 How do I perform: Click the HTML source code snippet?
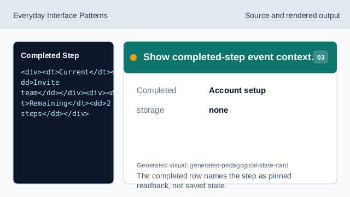pos(67,92)
